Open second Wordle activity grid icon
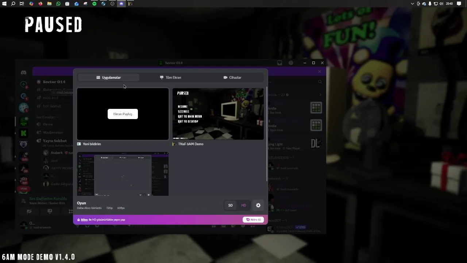Viewport: 467px width, 263px height. coord(316,125)
